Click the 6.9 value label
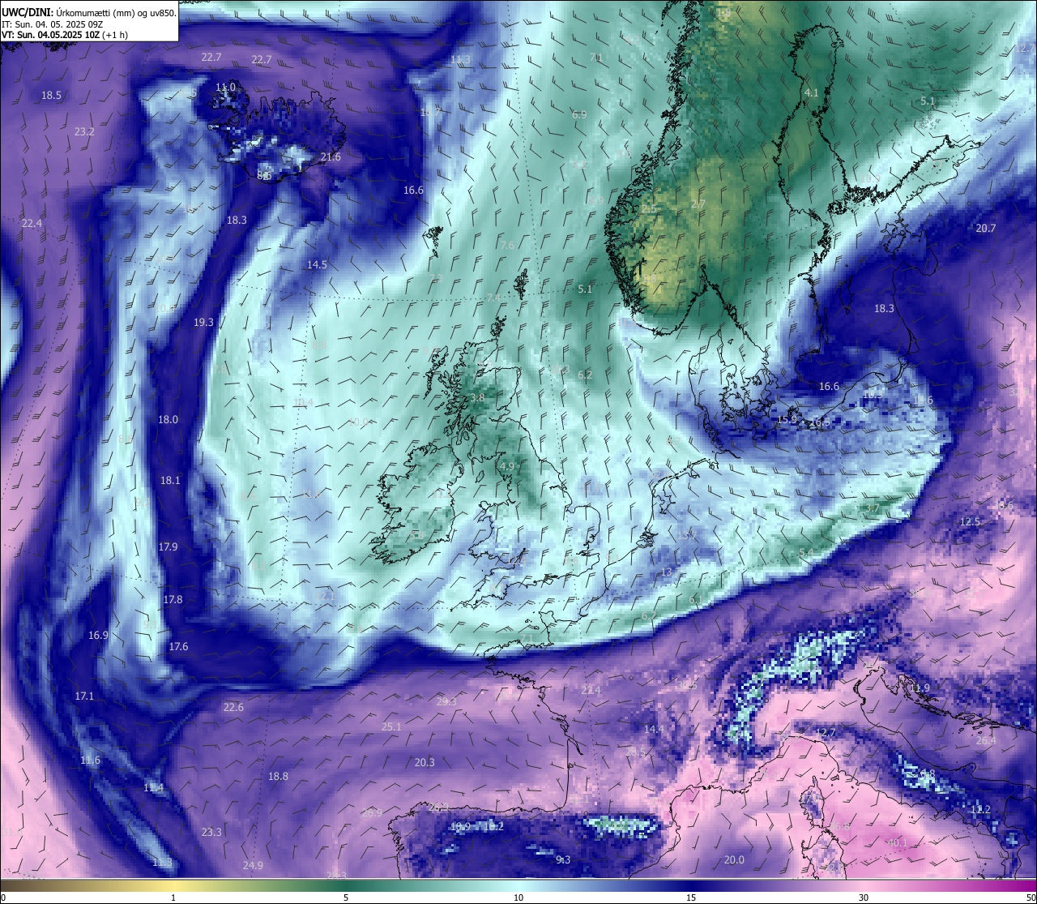 578,115
